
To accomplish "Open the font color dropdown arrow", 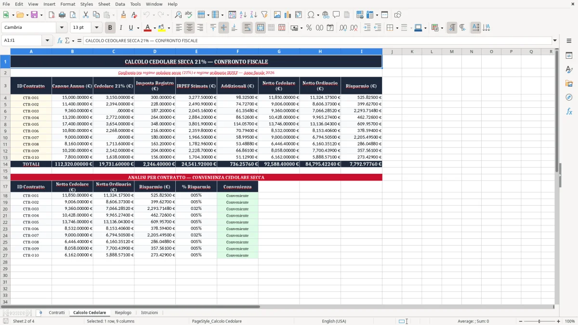I will [155, 28].
